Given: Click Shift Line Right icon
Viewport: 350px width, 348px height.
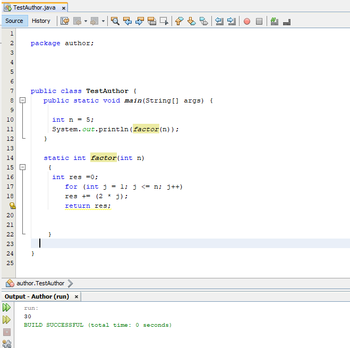Looking at the screenshot, I should click(232, 21).
